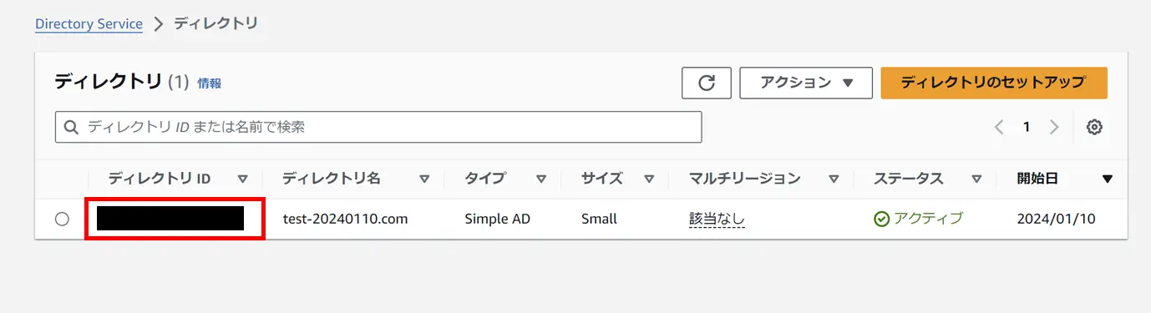Refresh the directory list
1151x313 pixels.
coord(707,83)
